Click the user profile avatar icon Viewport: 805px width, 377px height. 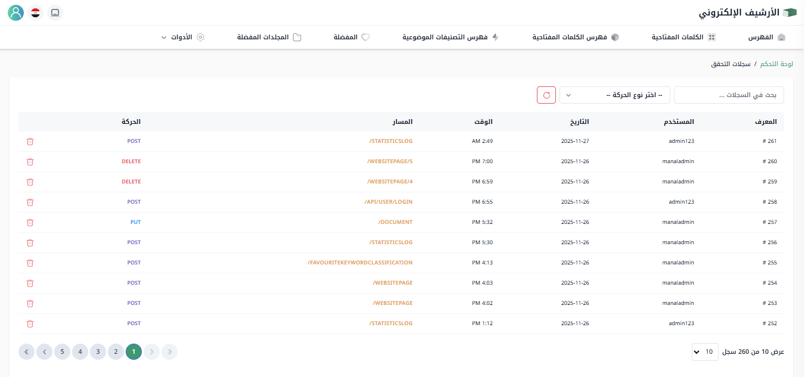(16, 13)
